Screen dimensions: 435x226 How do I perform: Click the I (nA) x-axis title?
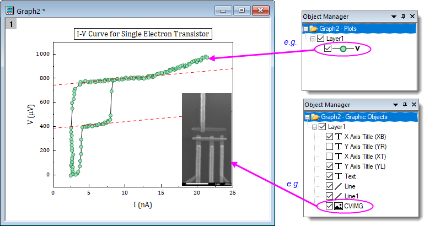(143, 205)
